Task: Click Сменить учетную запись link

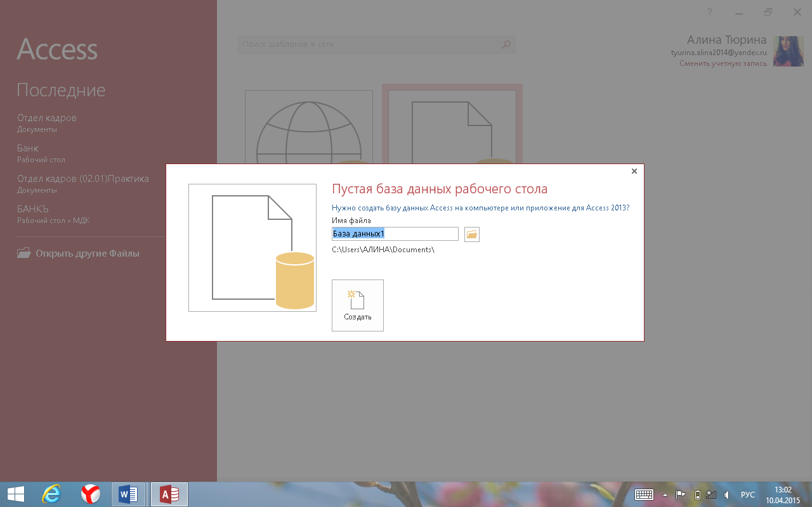Action: [x=723, y=63]
